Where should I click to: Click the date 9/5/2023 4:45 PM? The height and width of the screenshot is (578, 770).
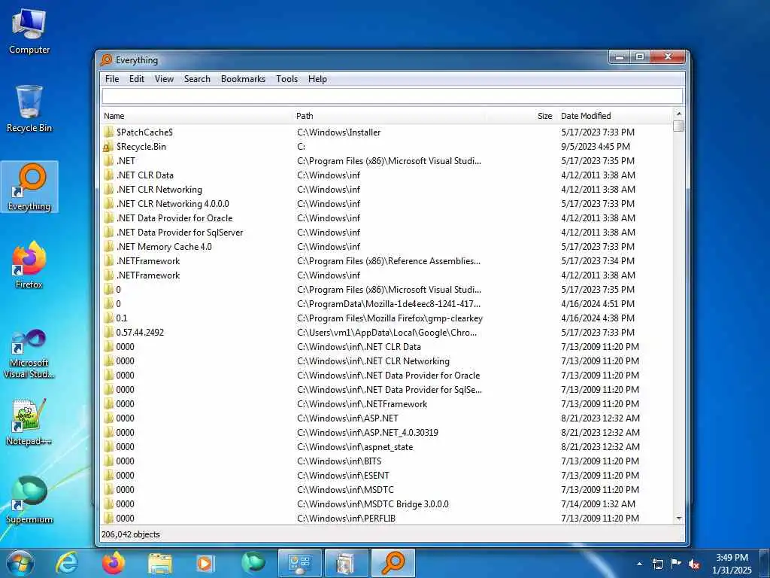(596, 147)
